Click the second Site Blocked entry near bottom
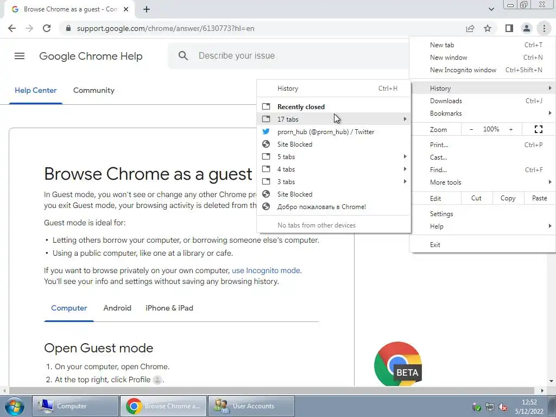556x417 pixels. coord(334,194)
